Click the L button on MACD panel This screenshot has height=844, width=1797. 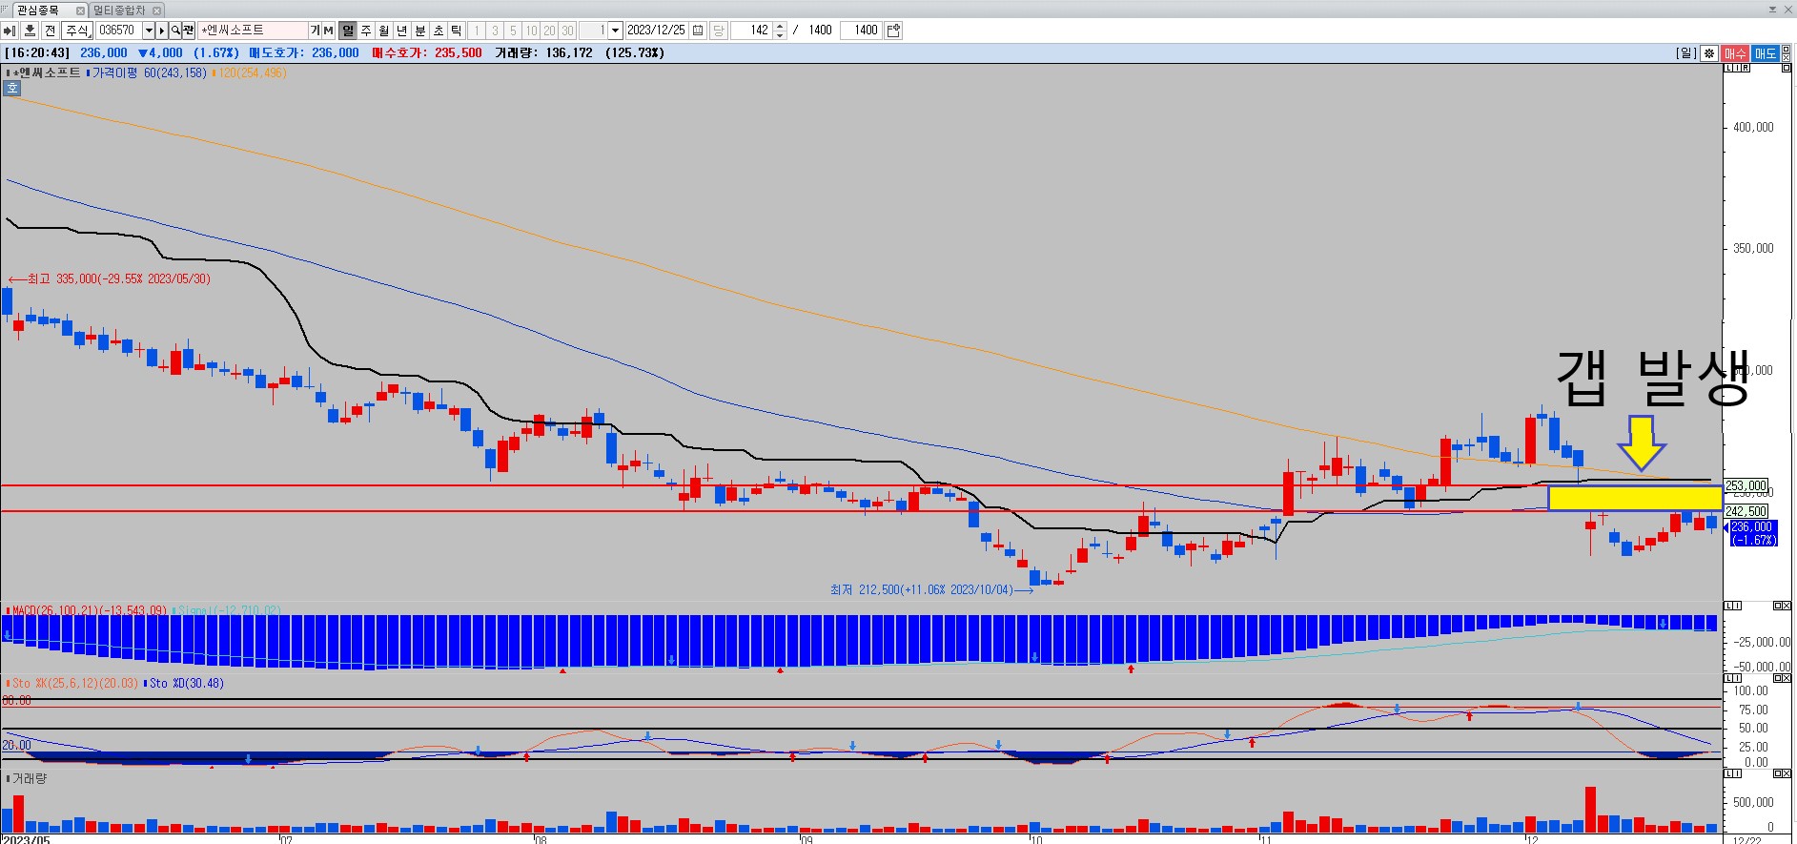pos(1727,606)
